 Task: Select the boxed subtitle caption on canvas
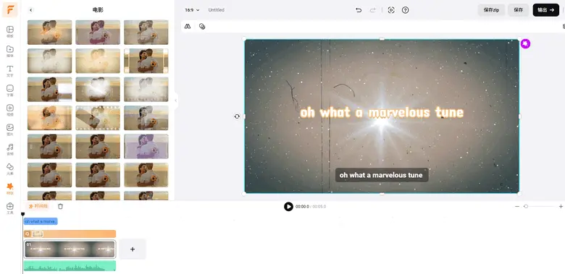click(382, 175)
